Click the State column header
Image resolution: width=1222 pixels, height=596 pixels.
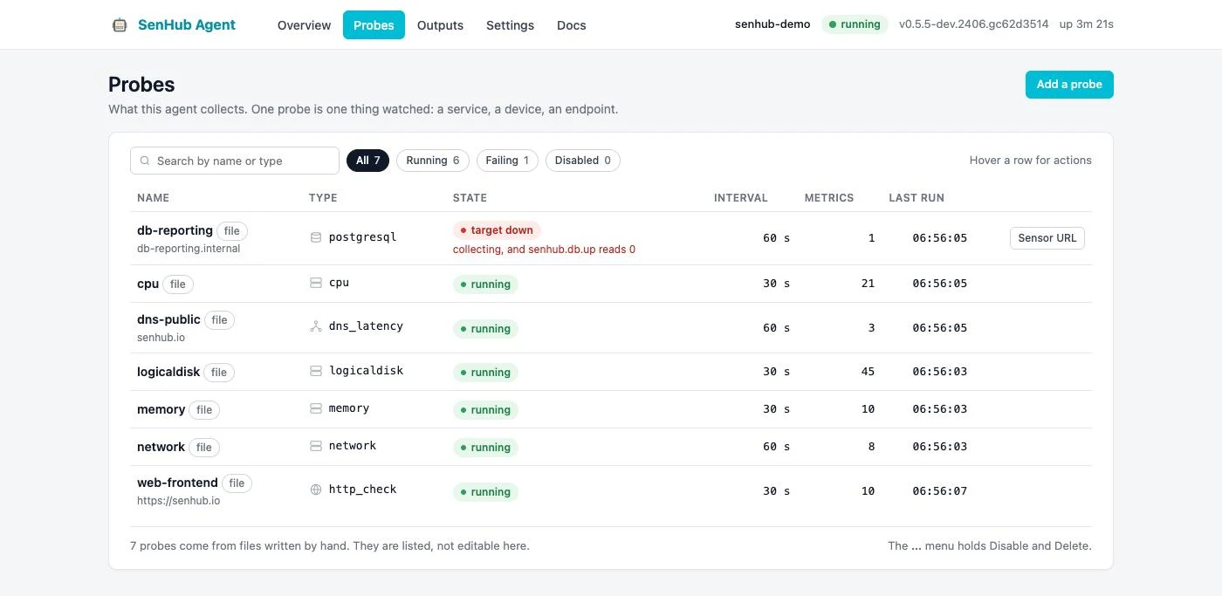click(x=470, y=198)
